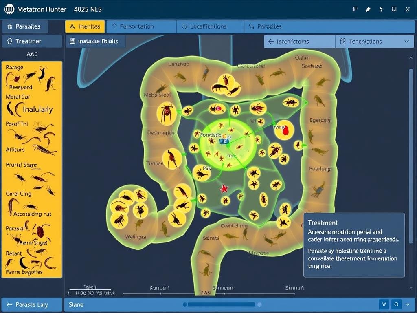Click the Paraste Lary back button

coord(32,304)
